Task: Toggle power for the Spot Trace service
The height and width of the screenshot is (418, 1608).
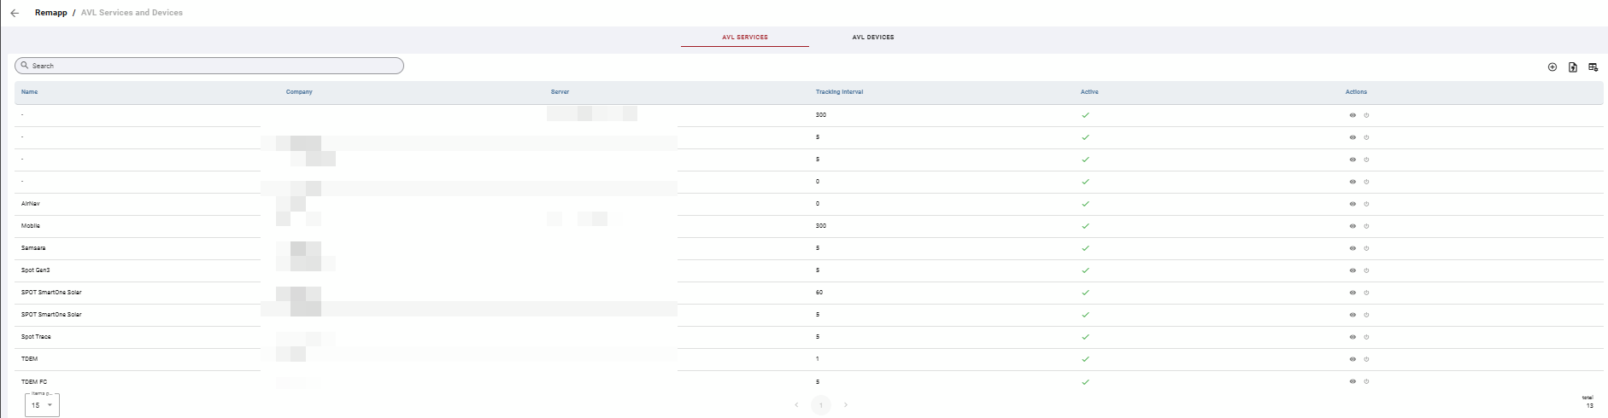Action: tap(1366, 337)
